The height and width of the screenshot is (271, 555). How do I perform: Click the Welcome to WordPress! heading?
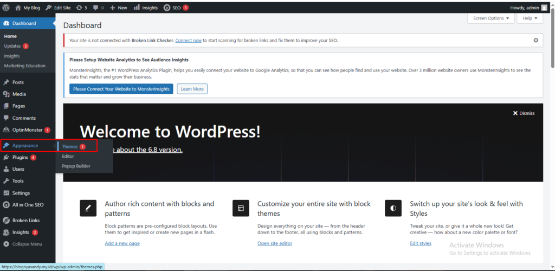tap(170, 132)
